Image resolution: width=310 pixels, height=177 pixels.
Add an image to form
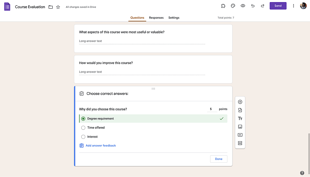coord(240,126)
